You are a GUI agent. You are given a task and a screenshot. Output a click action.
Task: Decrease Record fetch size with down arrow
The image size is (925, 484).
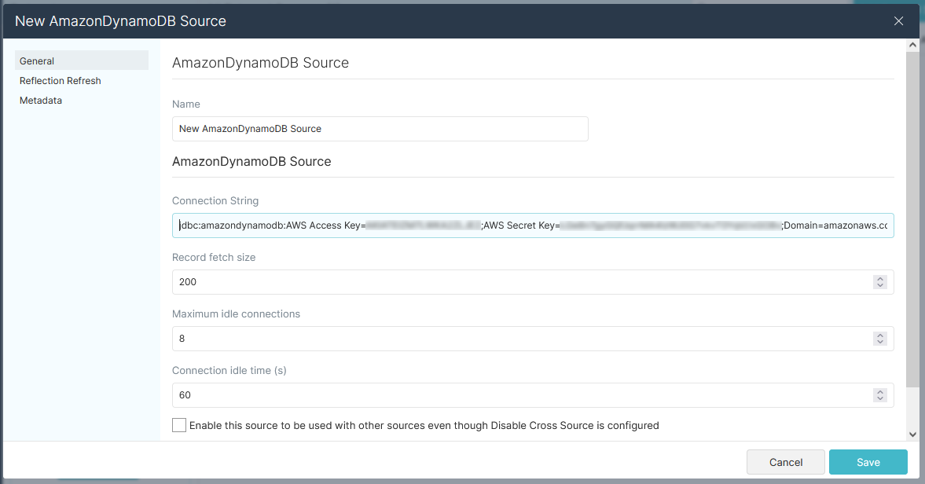click(880, 286)
